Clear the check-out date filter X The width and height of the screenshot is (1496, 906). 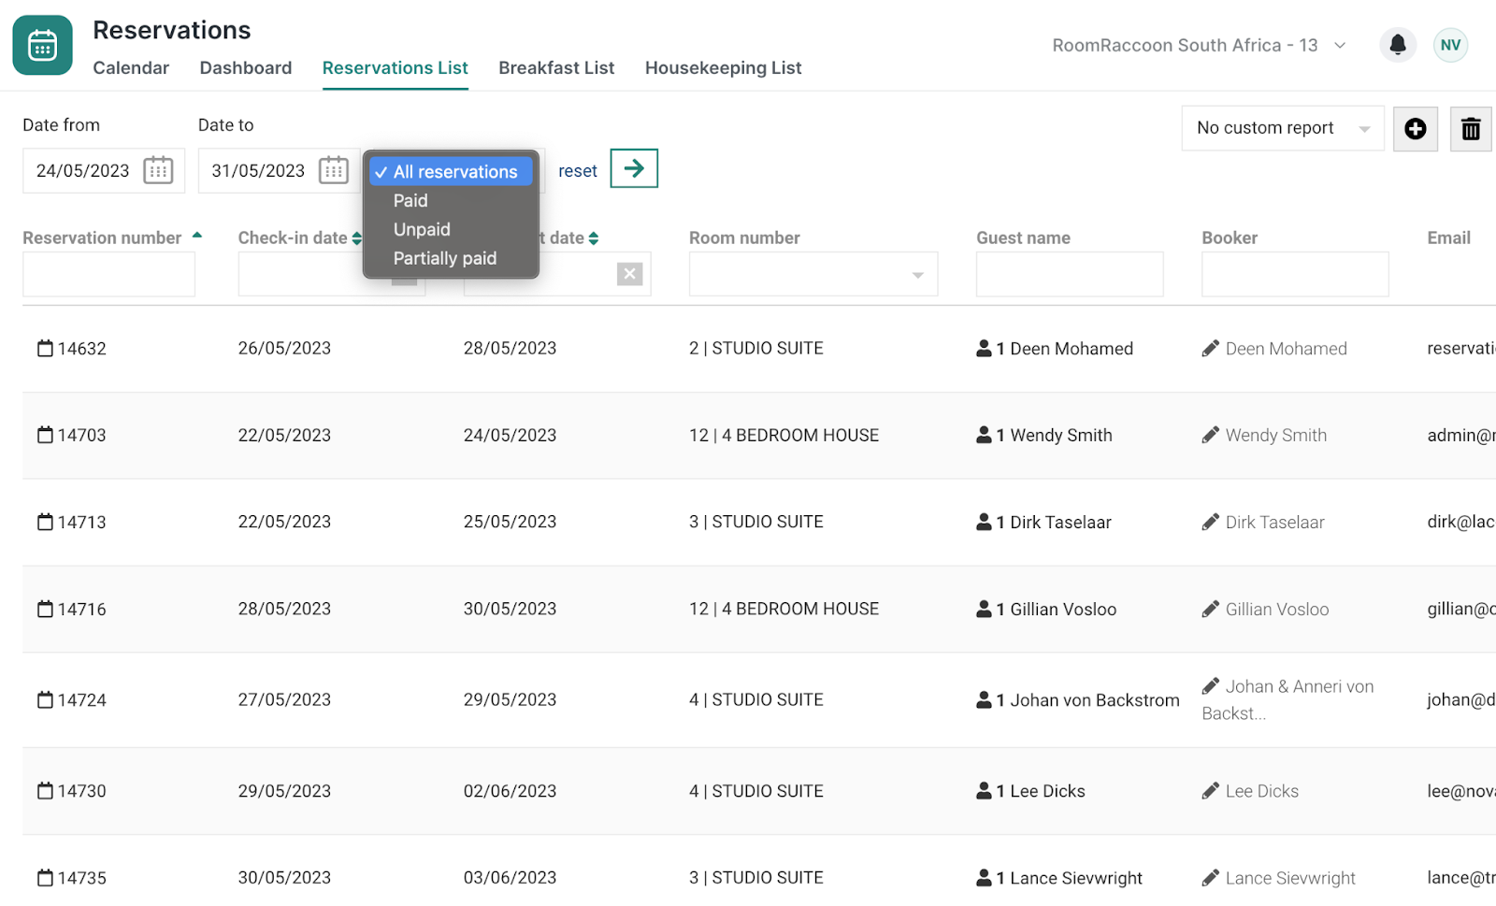coord(629,274)
